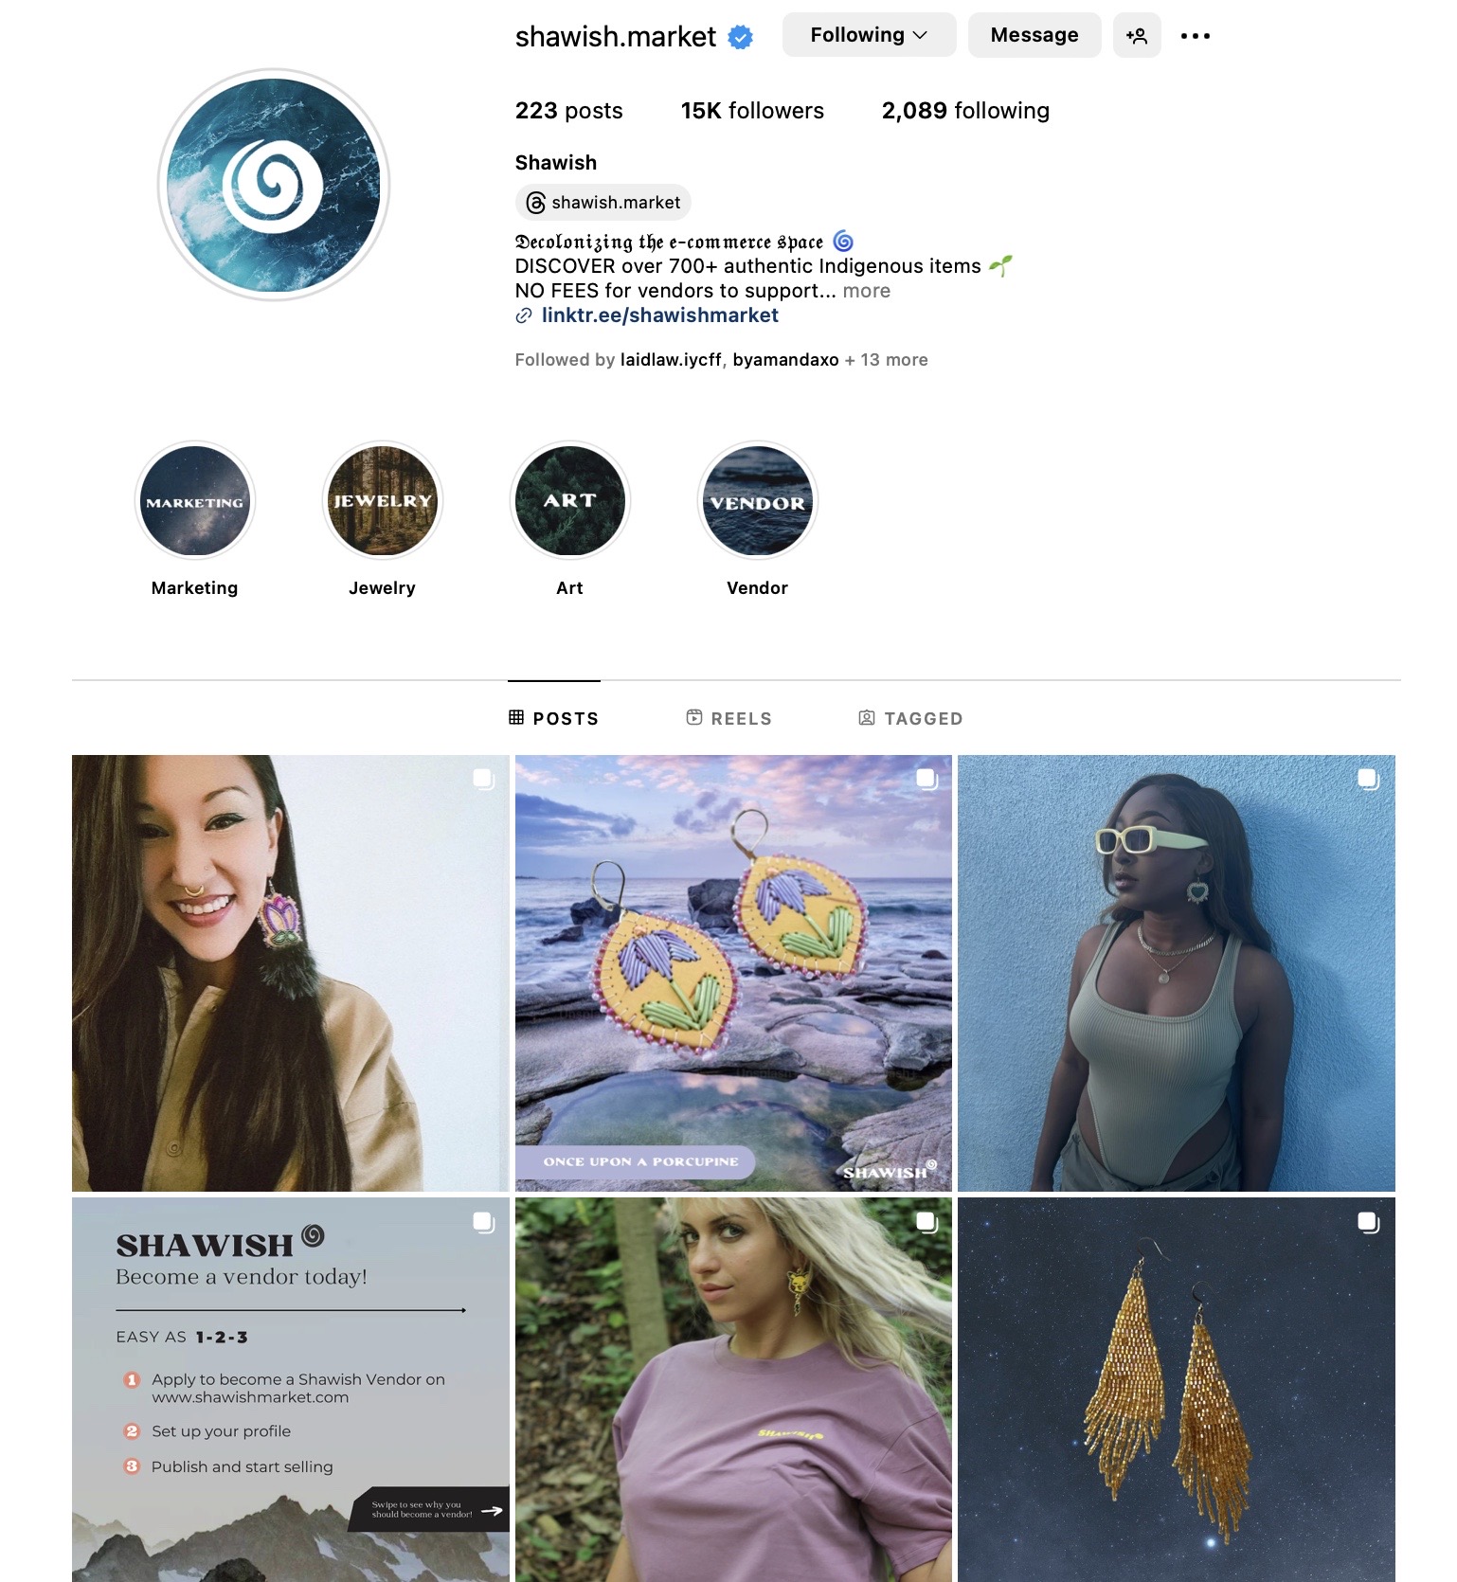The image size is (1457, 1582).
Task: Open the three-dot options menu
Action: point(1196,36)
